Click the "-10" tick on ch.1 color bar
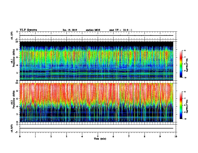This screenshot has height=153, width=198. [185, 78]
